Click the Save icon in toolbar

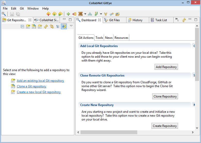tap(12, 14)
